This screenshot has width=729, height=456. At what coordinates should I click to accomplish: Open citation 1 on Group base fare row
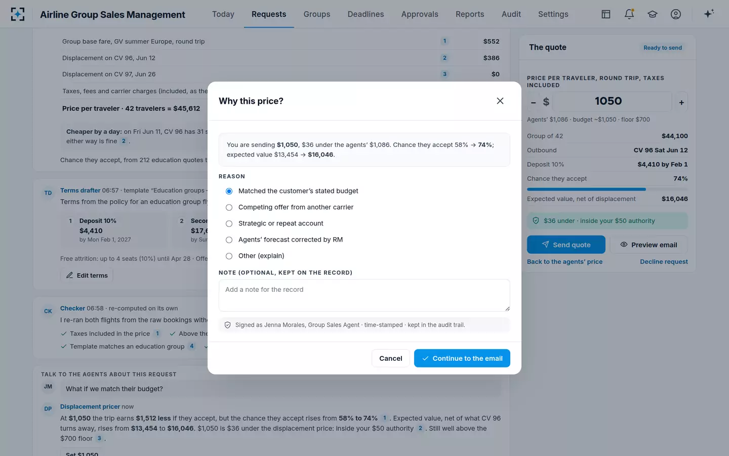444,41
